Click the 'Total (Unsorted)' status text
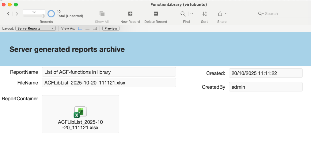The image size is (311, 143). (70, 16)
